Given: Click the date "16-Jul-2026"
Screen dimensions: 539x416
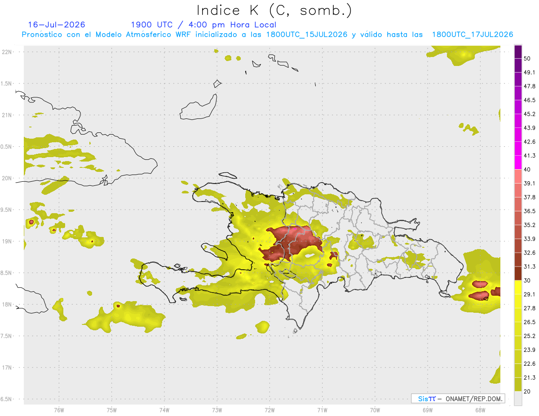Looking at the screenshot, I should [57, 25].
